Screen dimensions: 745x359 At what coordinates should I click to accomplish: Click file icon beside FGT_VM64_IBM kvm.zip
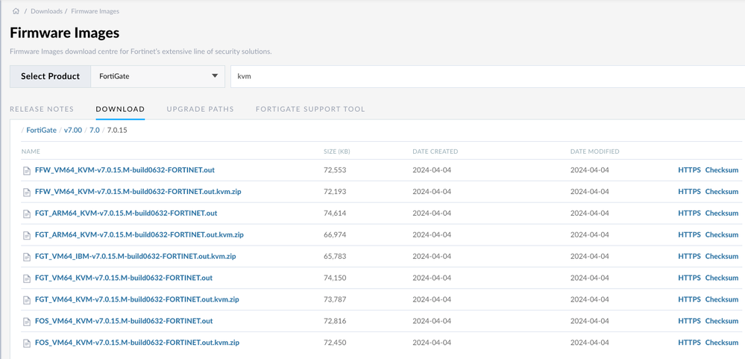click(27, 257)
